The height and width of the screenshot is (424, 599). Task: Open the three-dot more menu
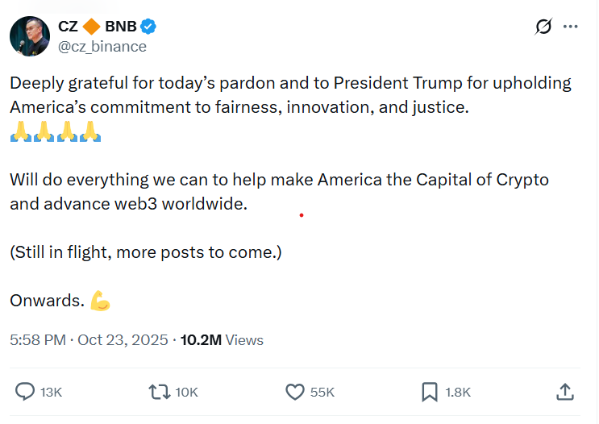[x=571, y=27]
